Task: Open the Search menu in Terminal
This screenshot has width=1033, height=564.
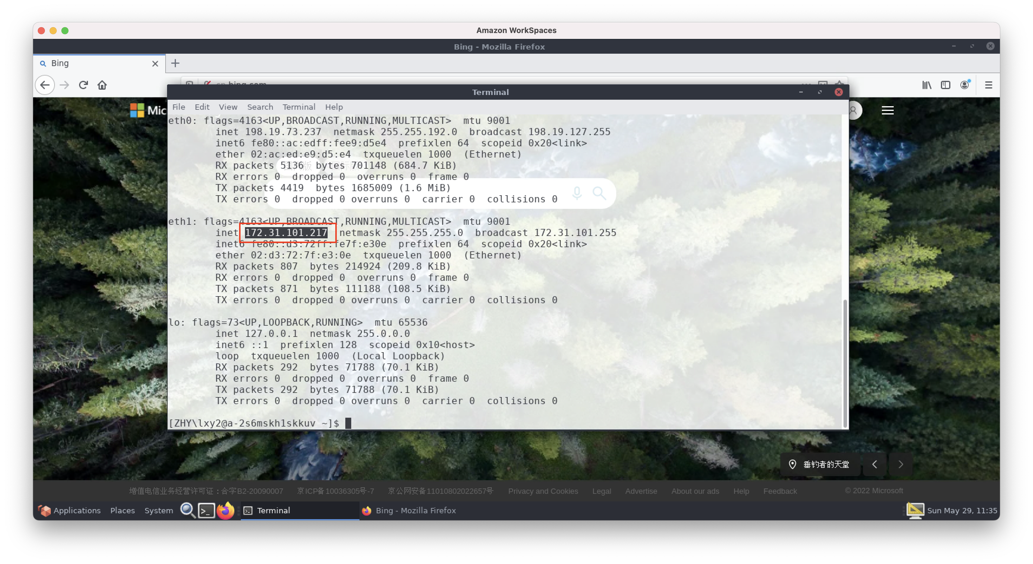Action: (260, 107)
